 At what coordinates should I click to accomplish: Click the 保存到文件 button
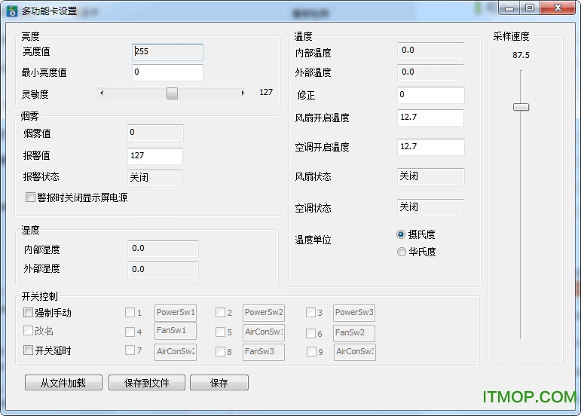point(146,383)
